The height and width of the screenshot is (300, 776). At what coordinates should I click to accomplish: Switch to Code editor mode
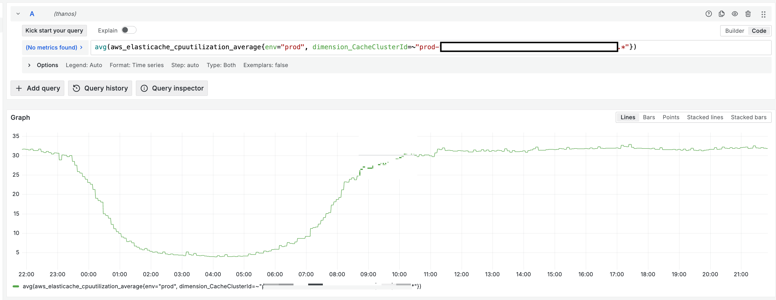coord(759,31)
